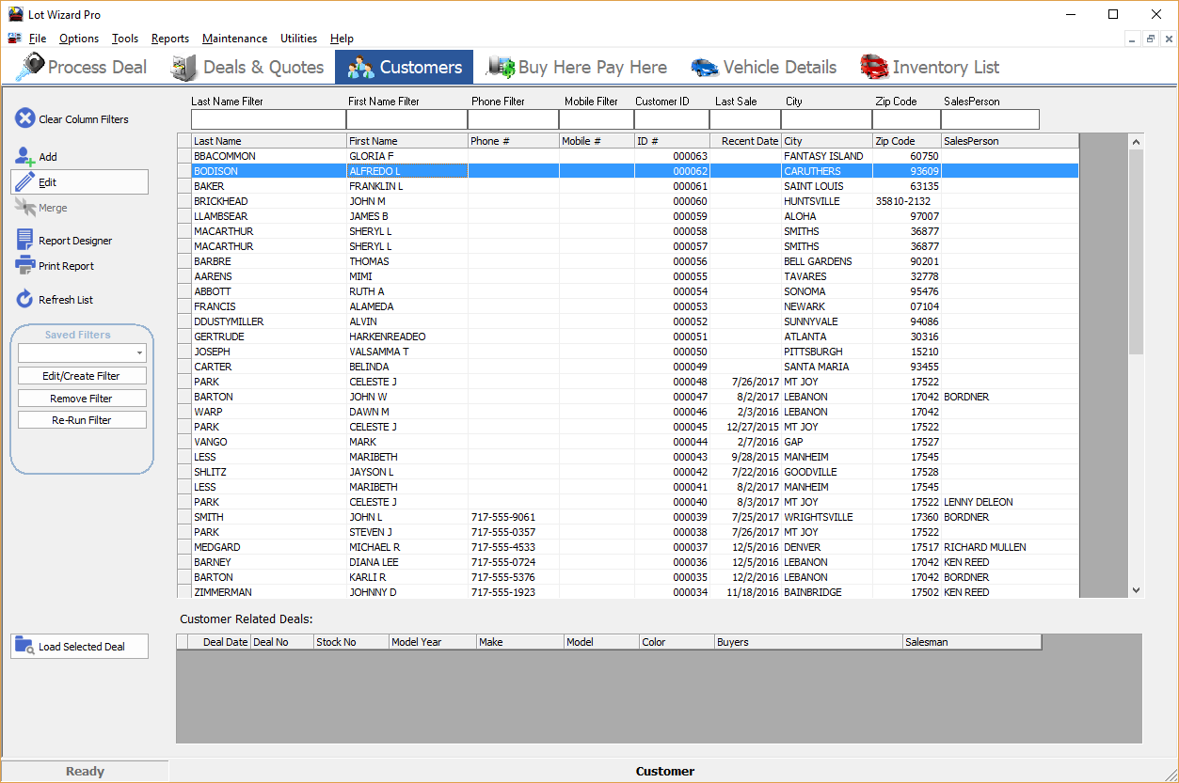Print the customer report
The width and height of the screenshot is (1179, 783).
(64, 265)
